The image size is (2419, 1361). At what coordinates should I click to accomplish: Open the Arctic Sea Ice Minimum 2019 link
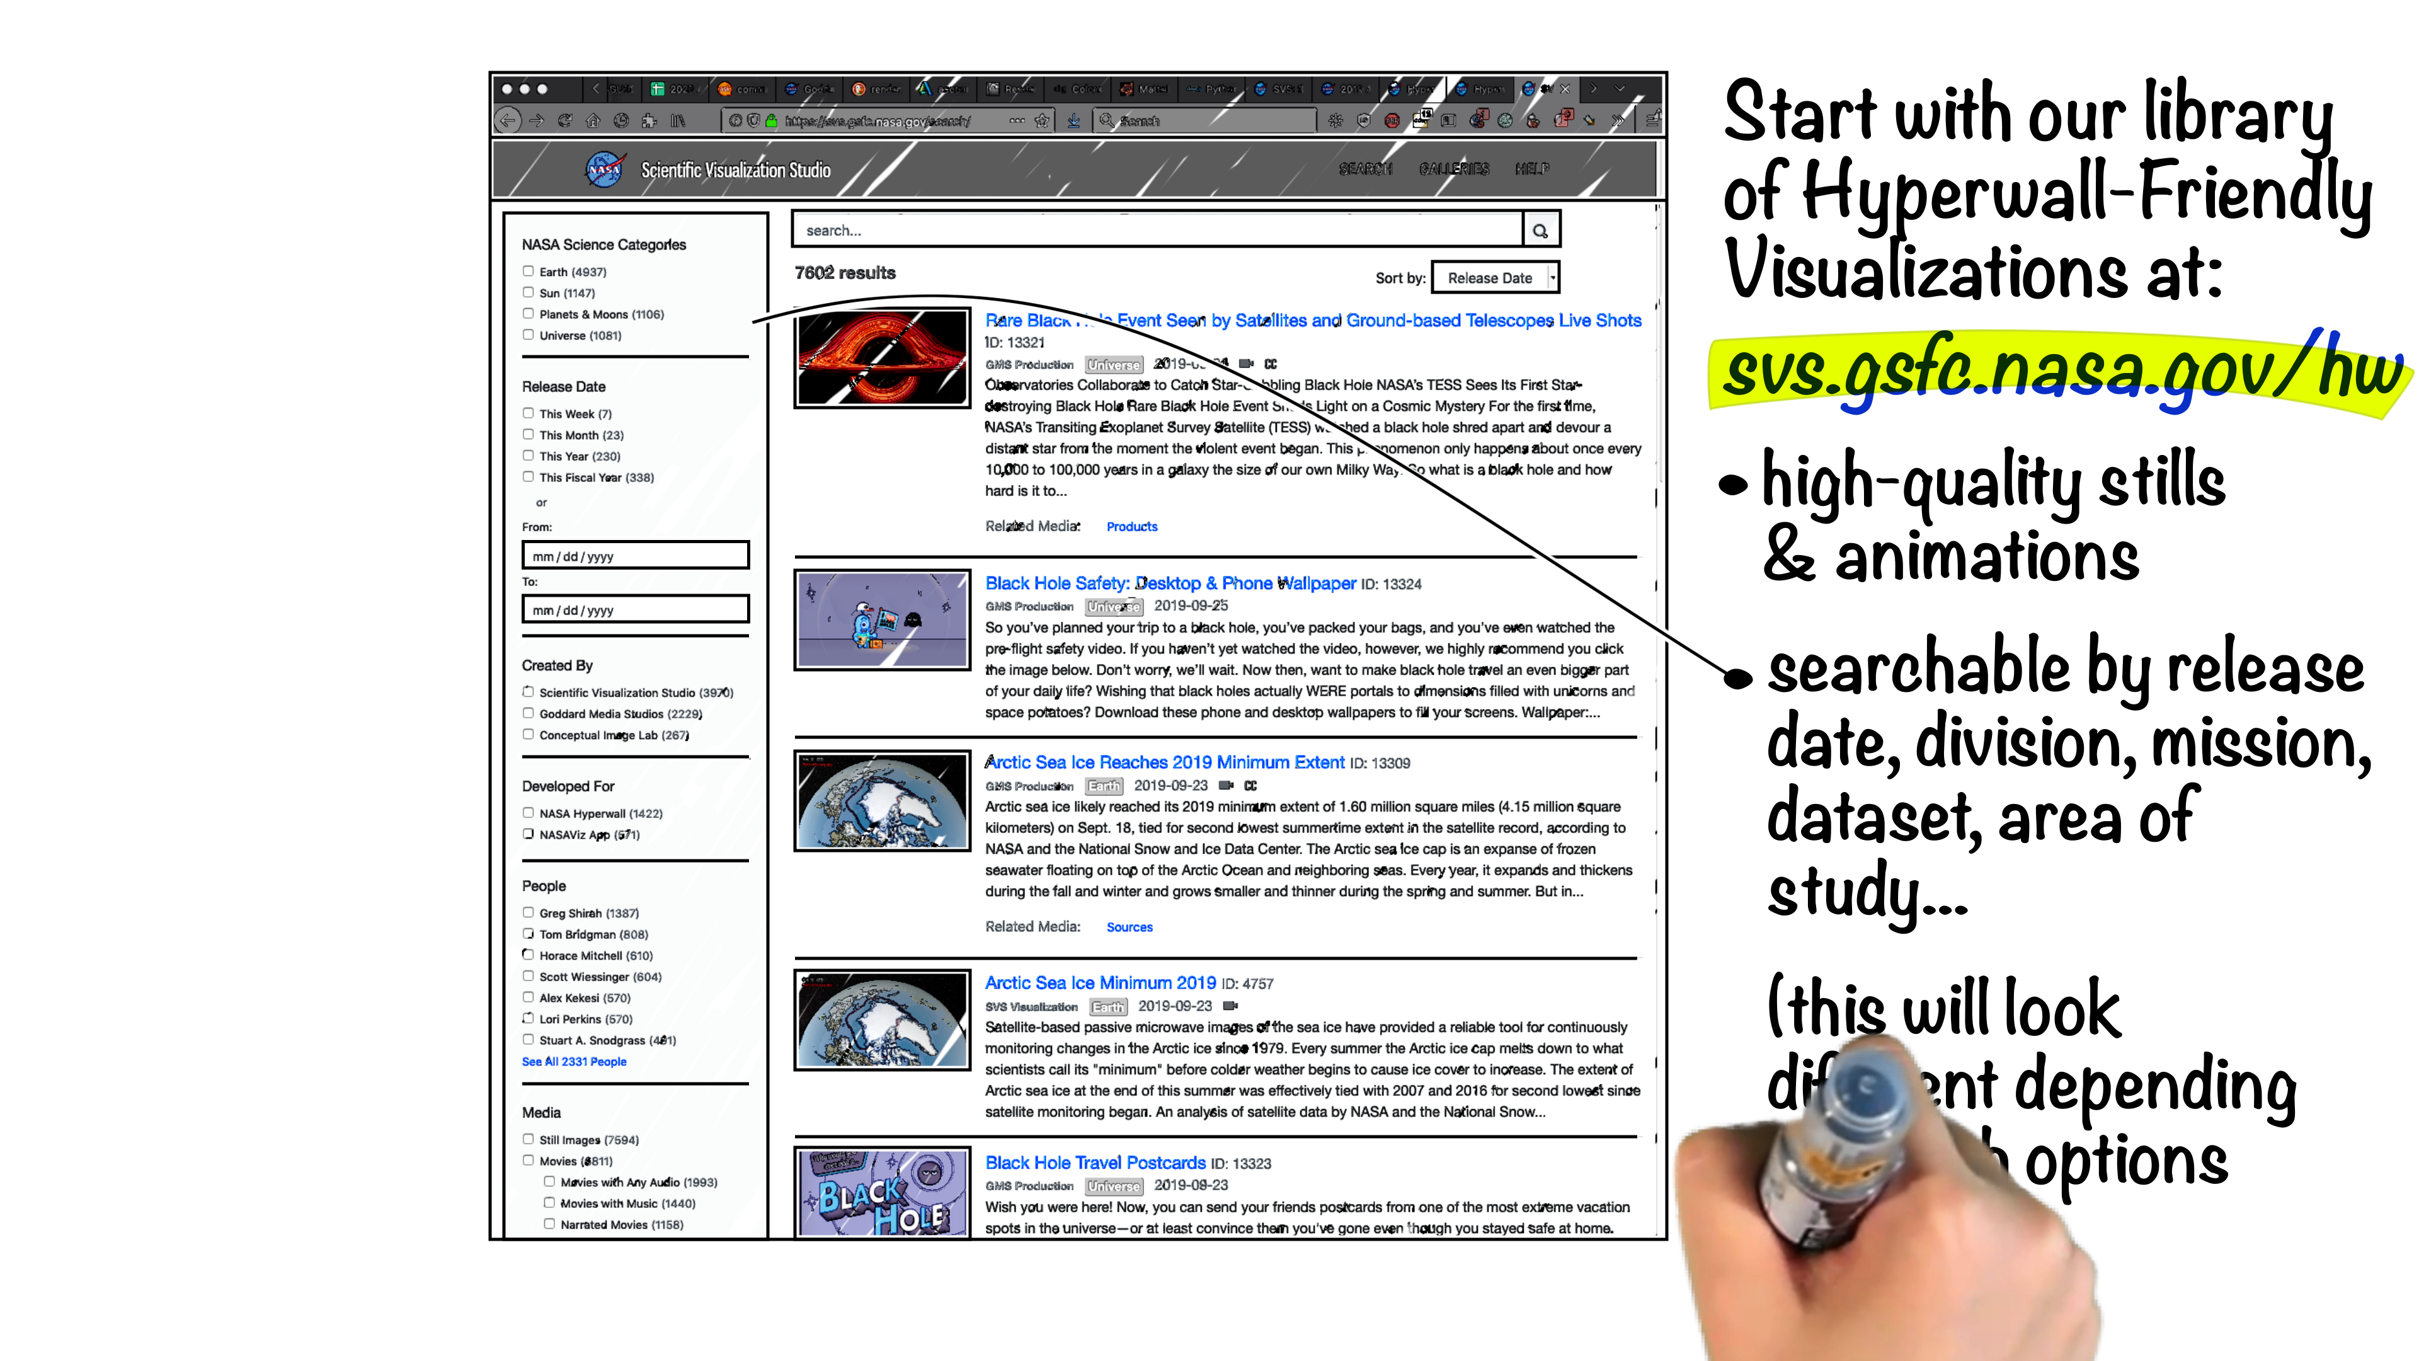point(1100,984)
